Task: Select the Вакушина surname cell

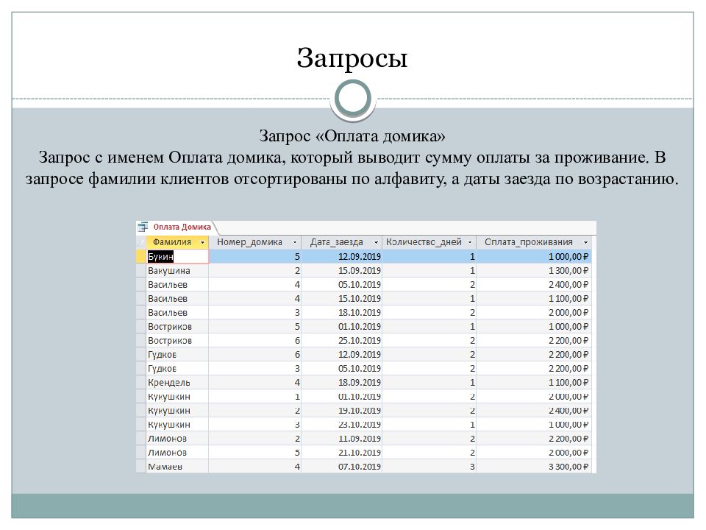Action: 177,270
